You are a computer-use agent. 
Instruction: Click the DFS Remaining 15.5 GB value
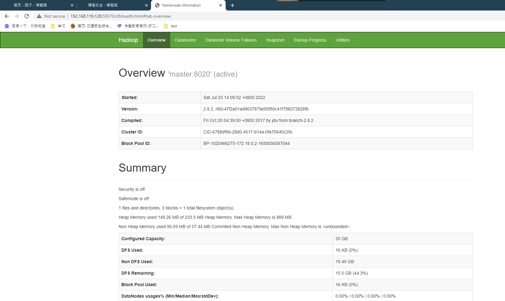pyautogui.click(x=351, y=273)
